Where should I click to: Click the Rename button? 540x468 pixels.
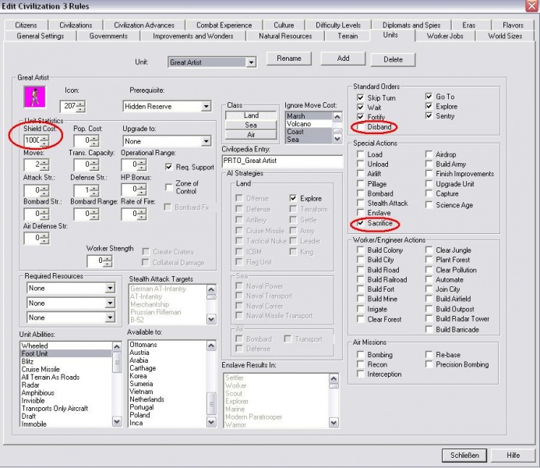[288, 58]
